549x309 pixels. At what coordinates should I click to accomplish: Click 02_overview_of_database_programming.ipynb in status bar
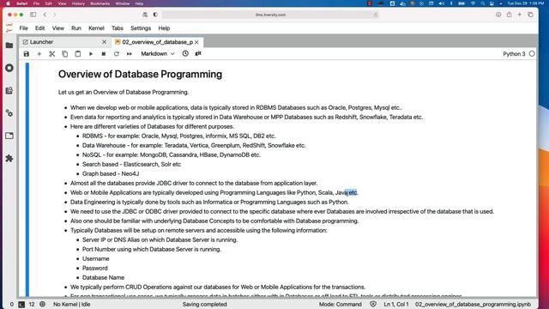coord(473,305)
